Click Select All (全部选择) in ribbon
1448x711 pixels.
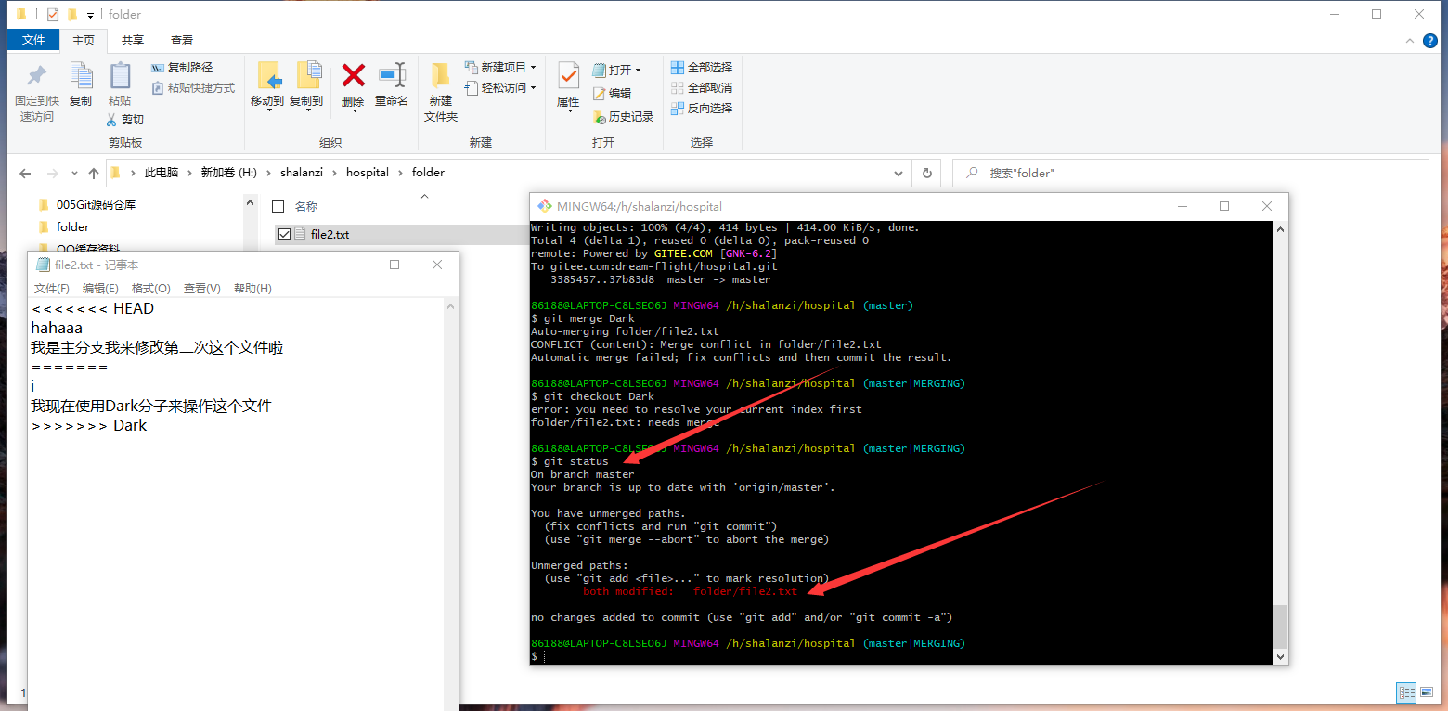pyautogui.click(x=701, y=68)
